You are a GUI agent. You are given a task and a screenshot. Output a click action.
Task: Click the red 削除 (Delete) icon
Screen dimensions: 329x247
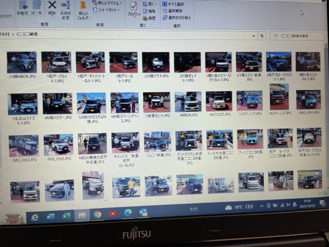[x=52, y=7]
